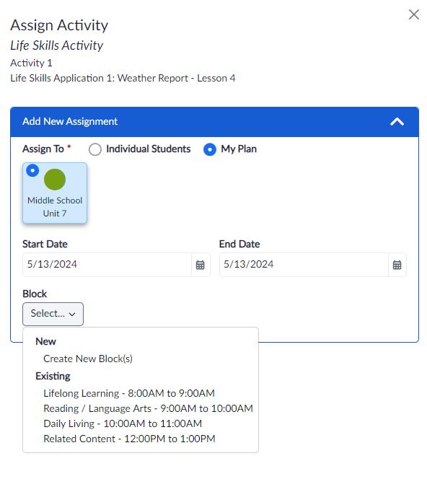Open the End Date calendar picker

tap(397, 265)
